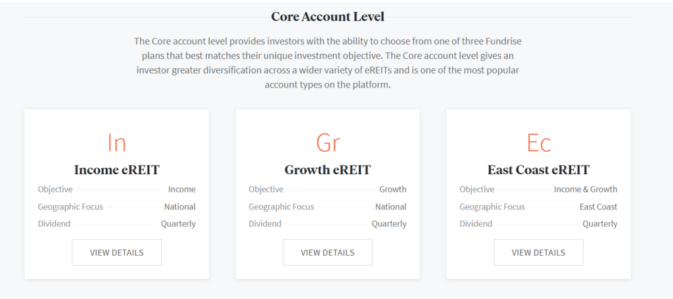
Task: Click the 'East Coast' geographic focus value
Action: (x=598, y=207)
